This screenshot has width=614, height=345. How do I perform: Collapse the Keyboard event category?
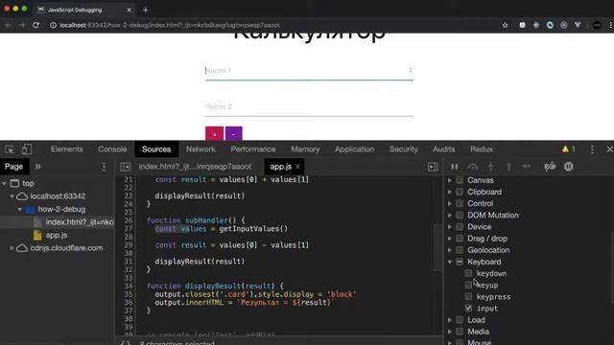(x=450, y=262)
